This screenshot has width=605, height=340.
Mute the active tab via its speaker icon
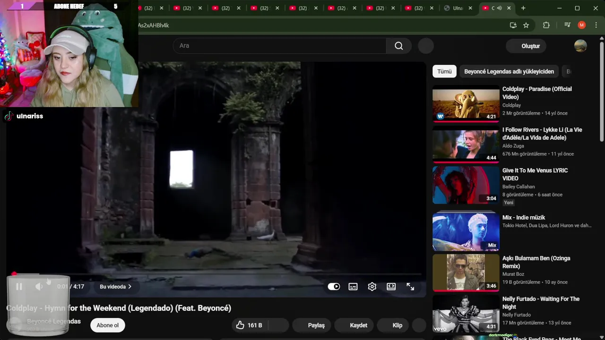499,8
